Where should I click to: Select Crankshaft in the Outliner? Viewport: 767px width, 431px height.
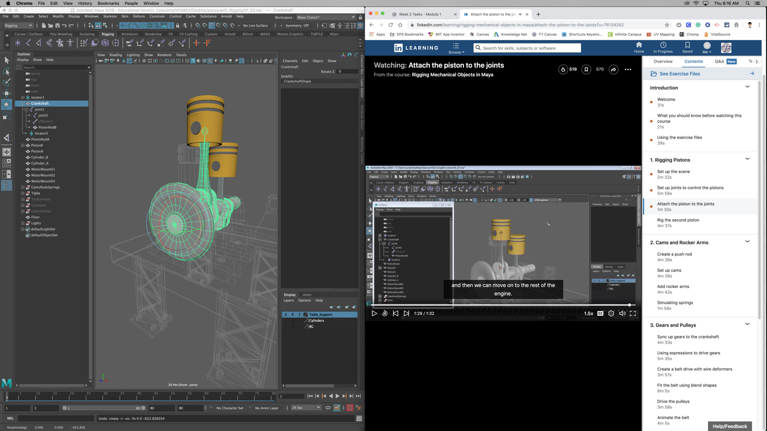(x=40, y=103)
